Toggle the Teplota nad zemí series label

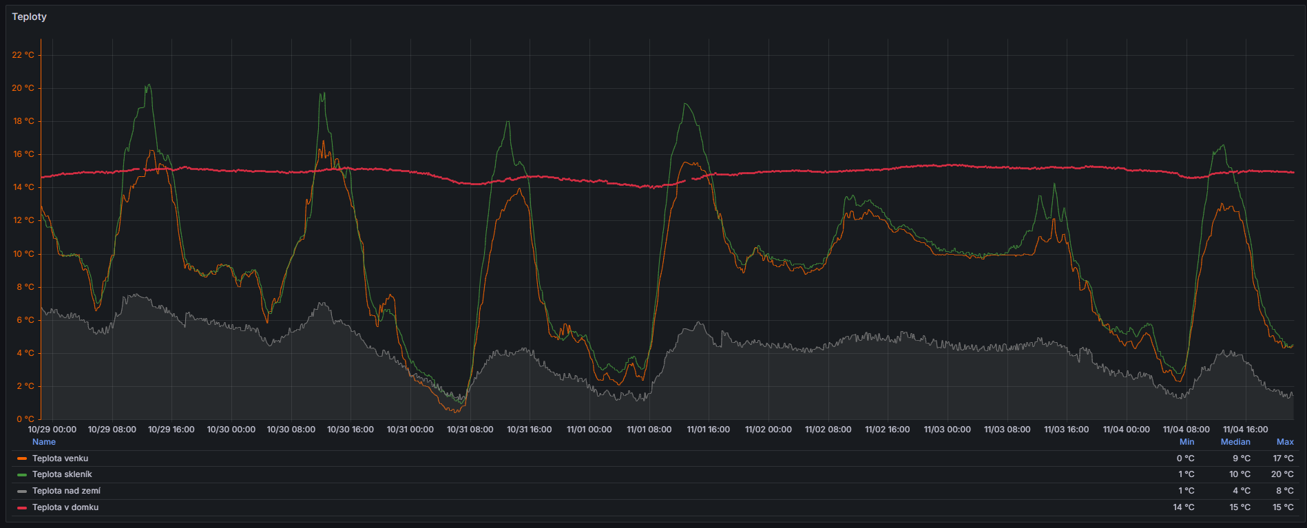pyautogui.click(x=66, y=491)
